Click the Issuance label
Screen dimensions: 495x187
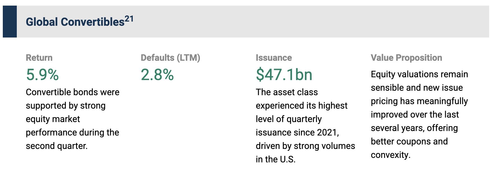(274, 58)
